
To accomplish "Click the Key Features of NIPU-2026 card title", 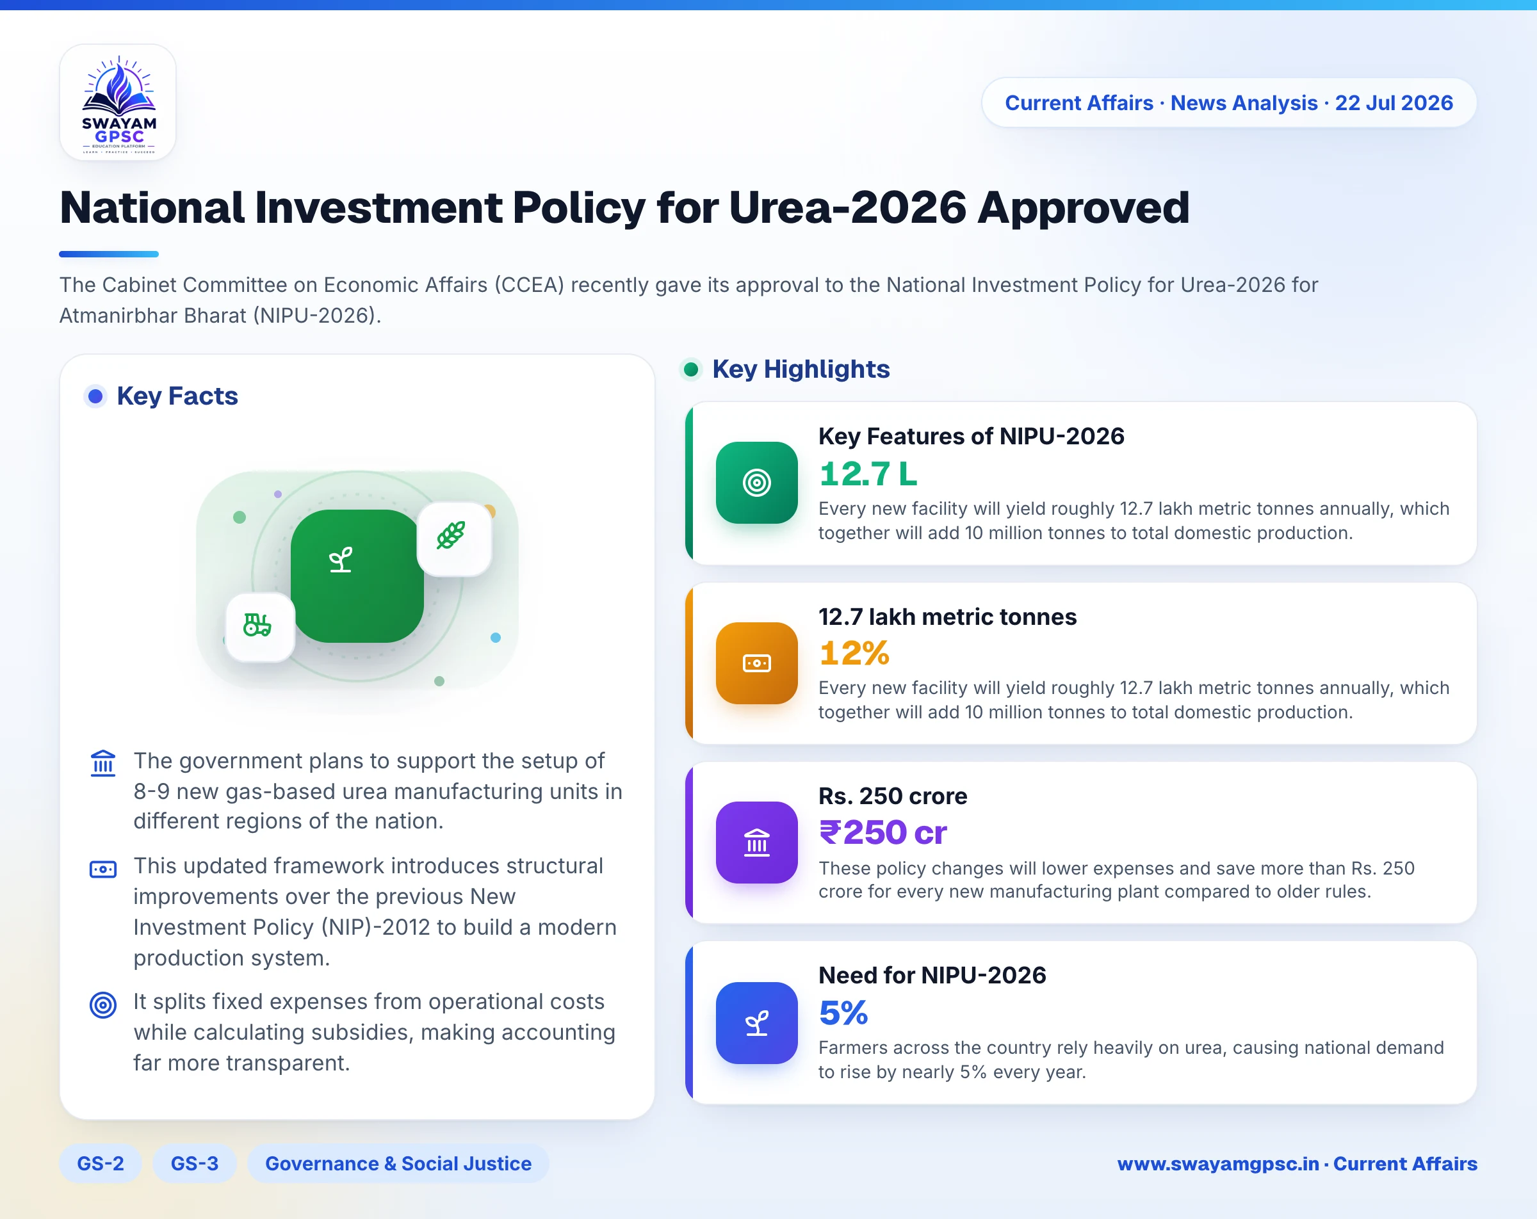I will click(971, 435).
